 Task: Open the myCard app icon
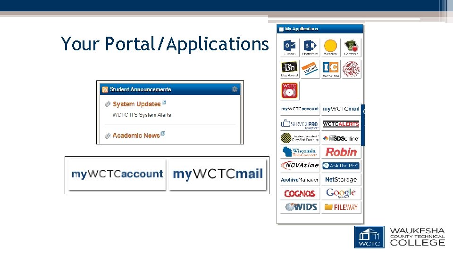pos(310,69)
